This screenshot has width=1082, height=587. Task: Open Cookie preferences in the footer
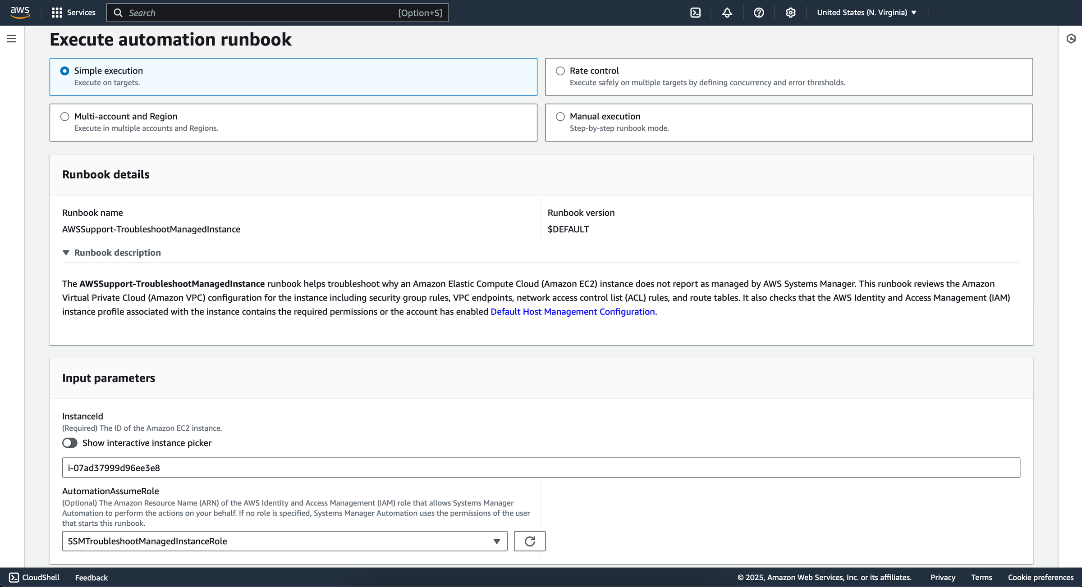[1042, 577]
